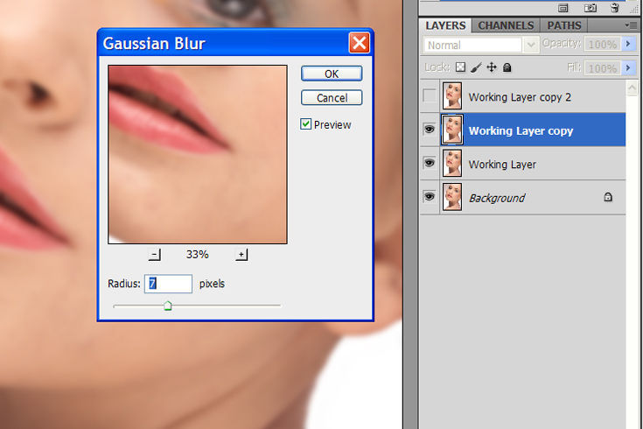Toggle lock position icon

pyautogui.click(x=492, y=67)
